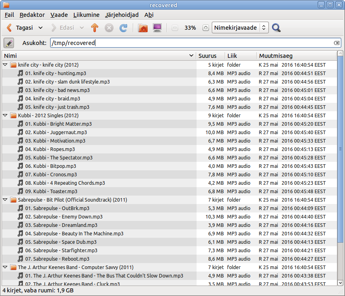Image resolution: width=345 pixels, height=296 pixels.
Task: Collapse the Sabrepulse - Bit Pilot folder
Action: click(x=5, y=200)
